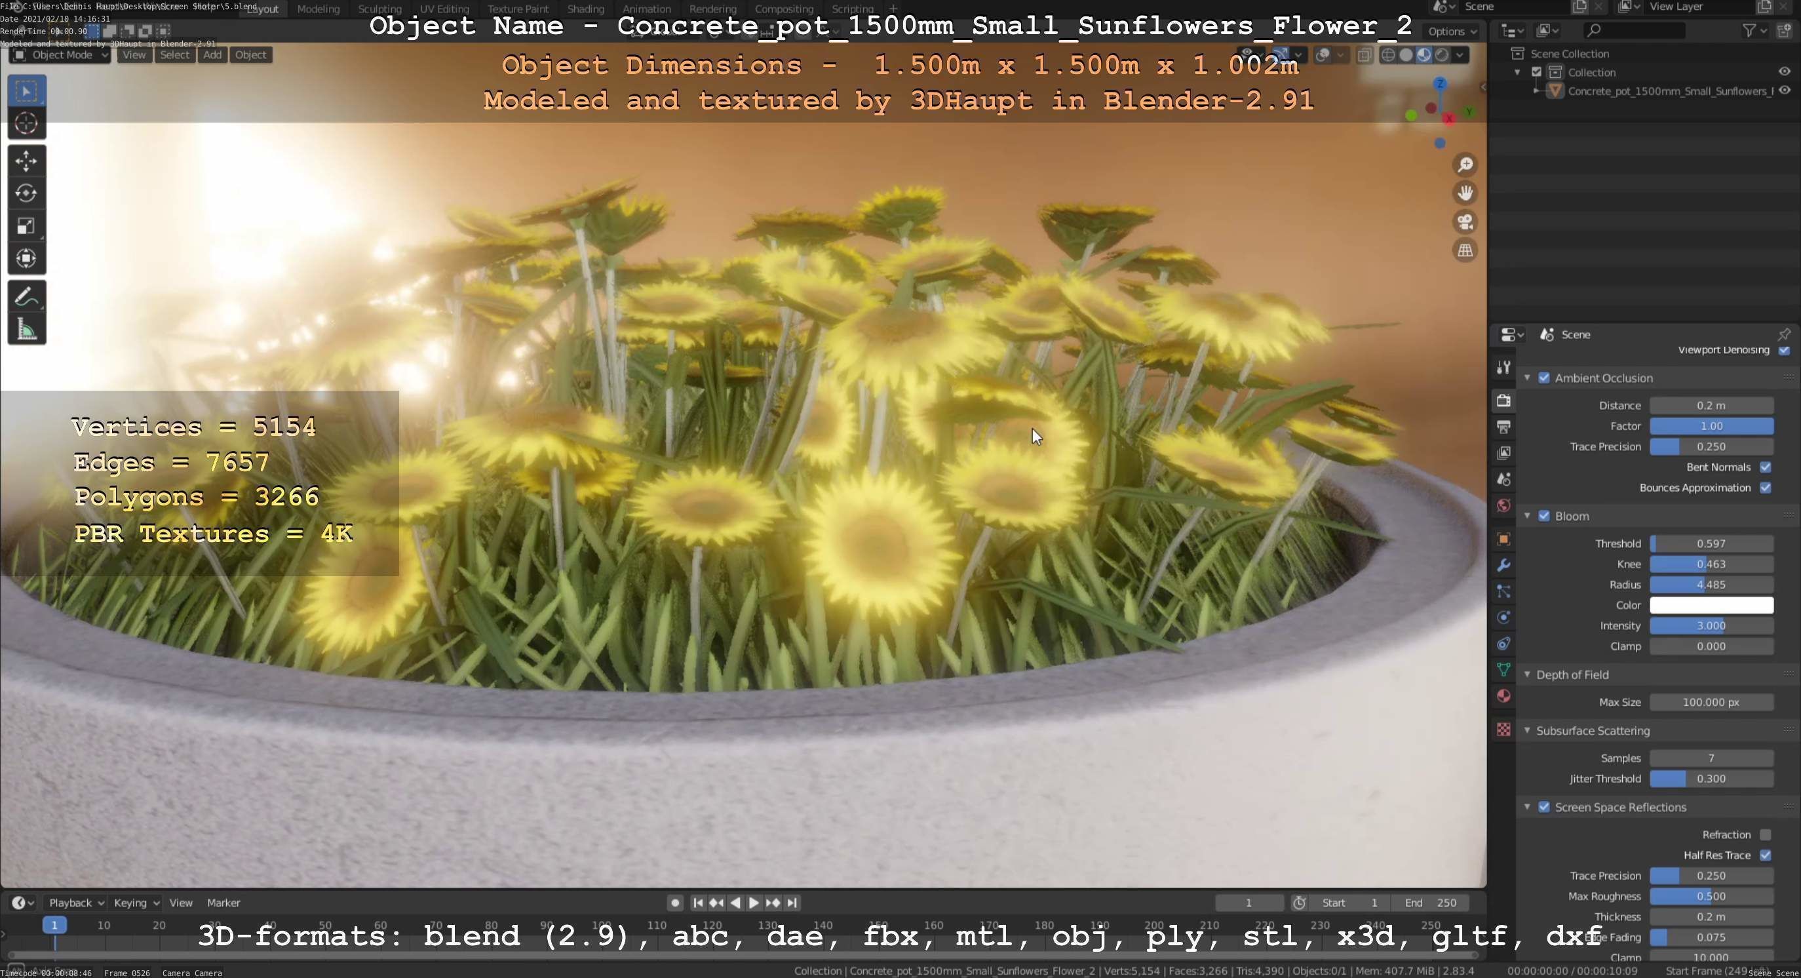1801x978 pixels.
Task: Open the Modifier properties wrench tab
Action: 1504,565
